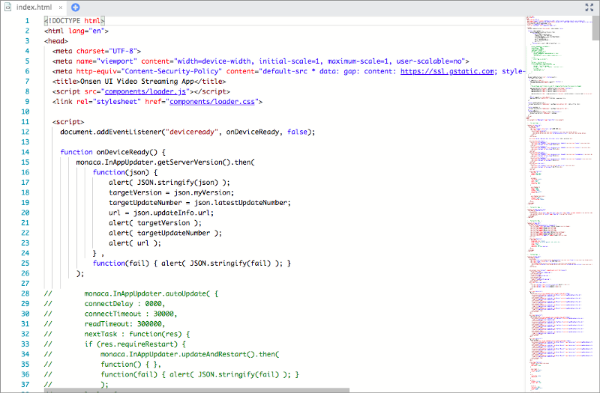Open the https://ssl.gstatic.com link in code
Screen dimensions: 600x393
tap(447, 71)
